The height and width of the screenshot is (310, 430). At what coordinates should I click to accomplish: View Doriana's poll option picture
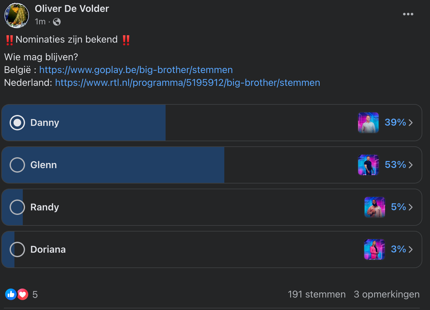click(x=374, y=249)
